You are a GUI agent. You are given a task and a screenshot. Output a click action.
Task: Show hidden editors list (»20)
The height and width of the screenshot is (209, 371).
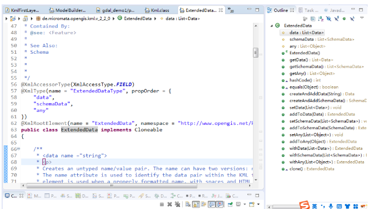coord(231,10)
